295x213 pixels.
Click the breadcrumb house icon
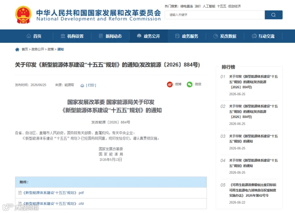point(17,49)
